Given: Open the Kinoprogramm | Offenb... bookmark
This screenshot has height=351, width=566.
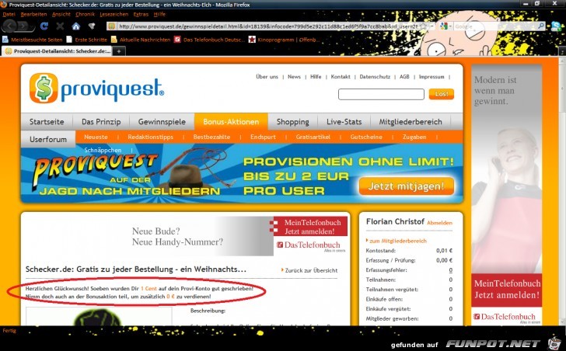Looking at the screenshot, I should coord(284,40).
